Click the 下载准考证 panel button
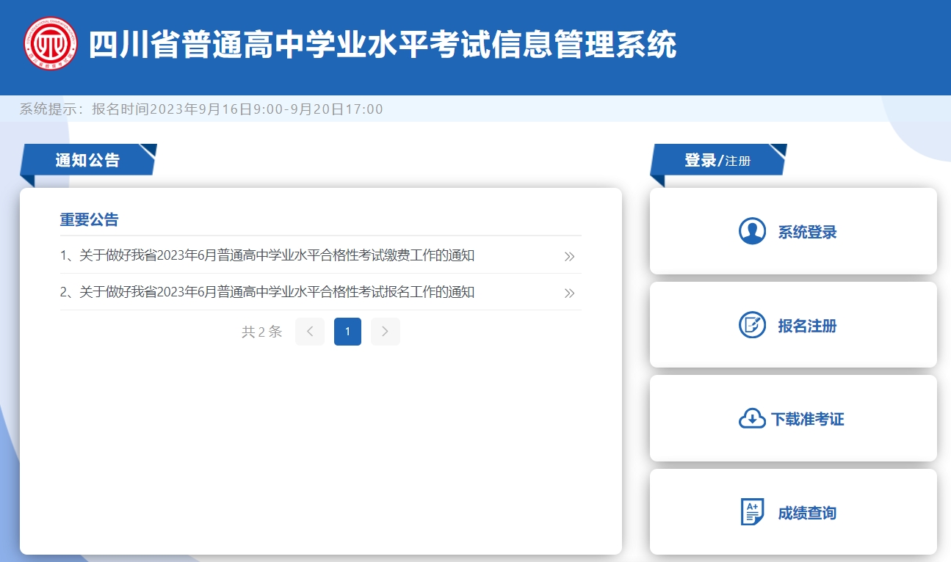The image size is (951, 562). click(x=793, y=418)
